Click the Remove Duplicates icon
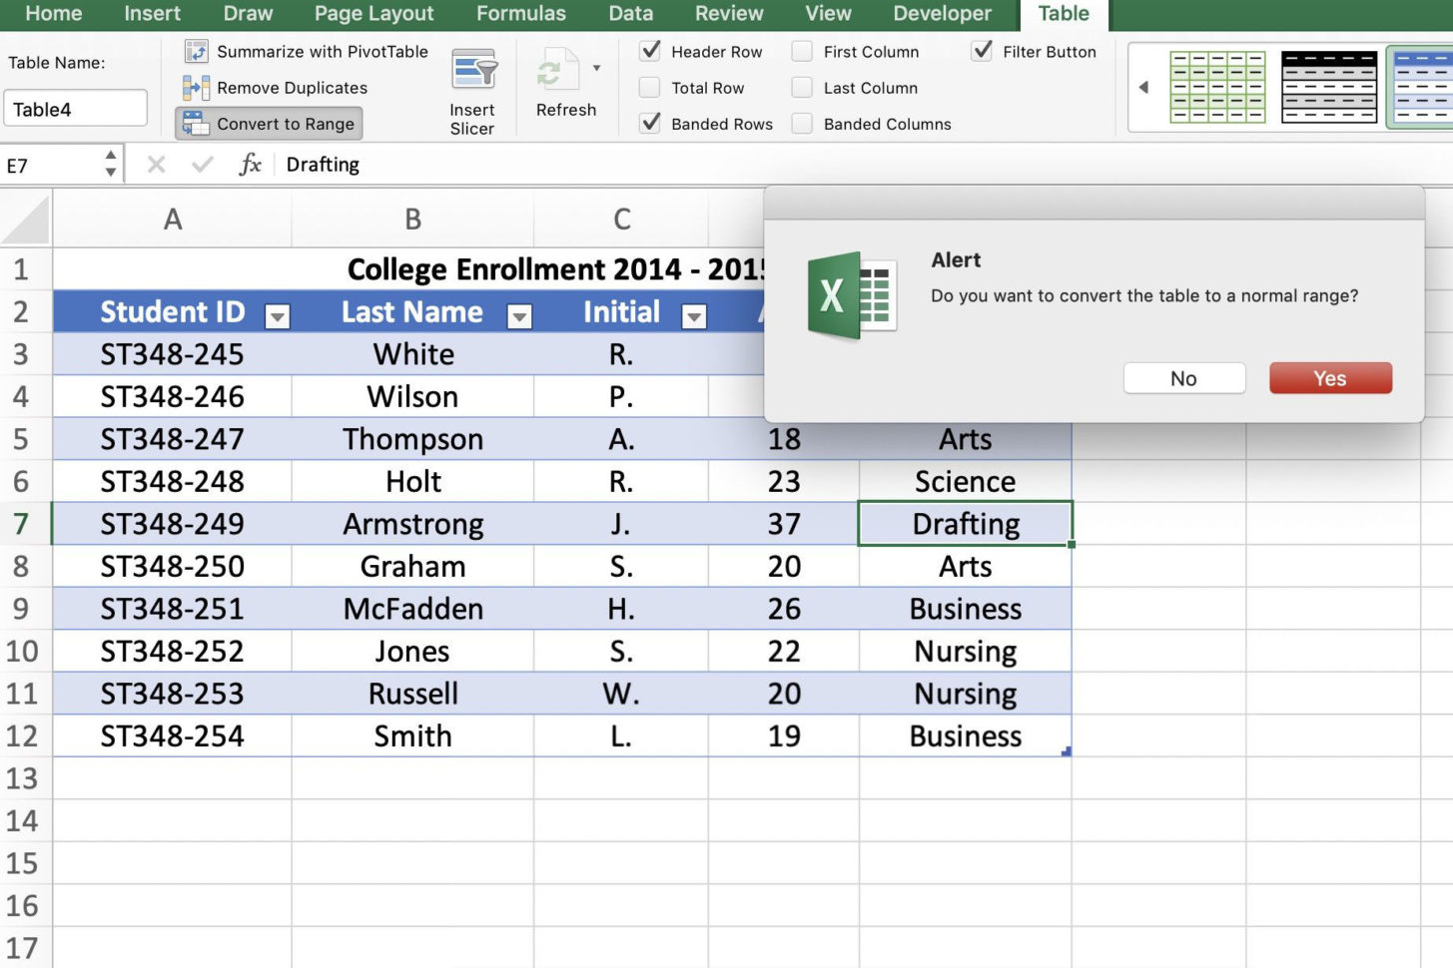This screenshot has height=968, width=1453. (197, 88)
